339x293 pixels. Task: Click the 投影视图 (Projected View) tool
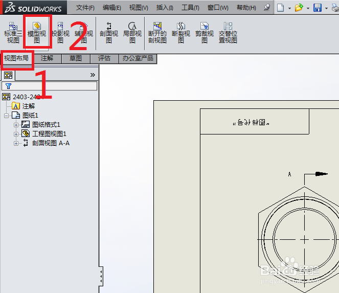pos(60,33)
